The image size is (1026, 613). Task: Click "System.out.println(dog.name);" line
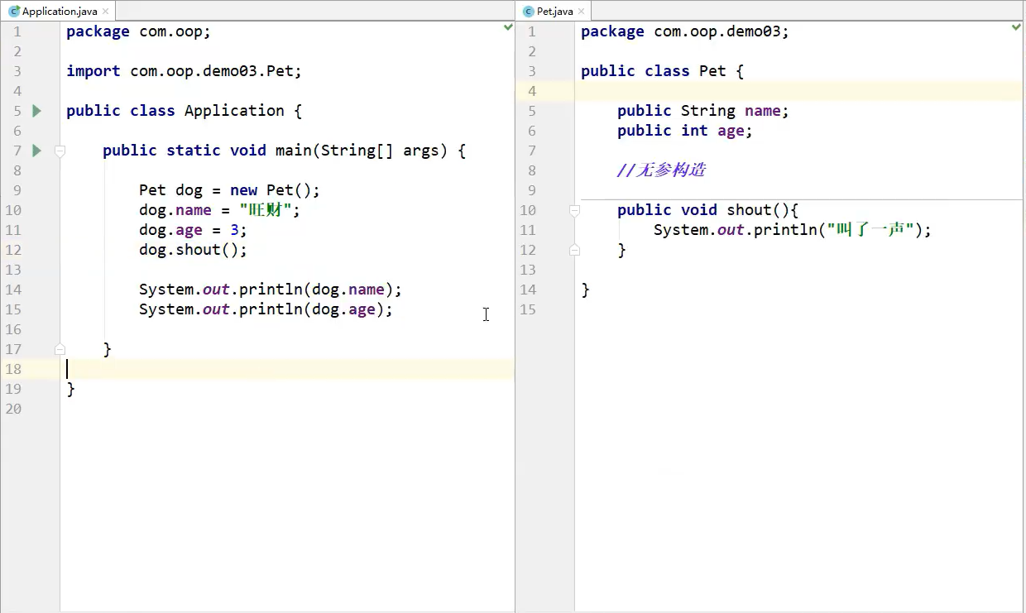271,290
